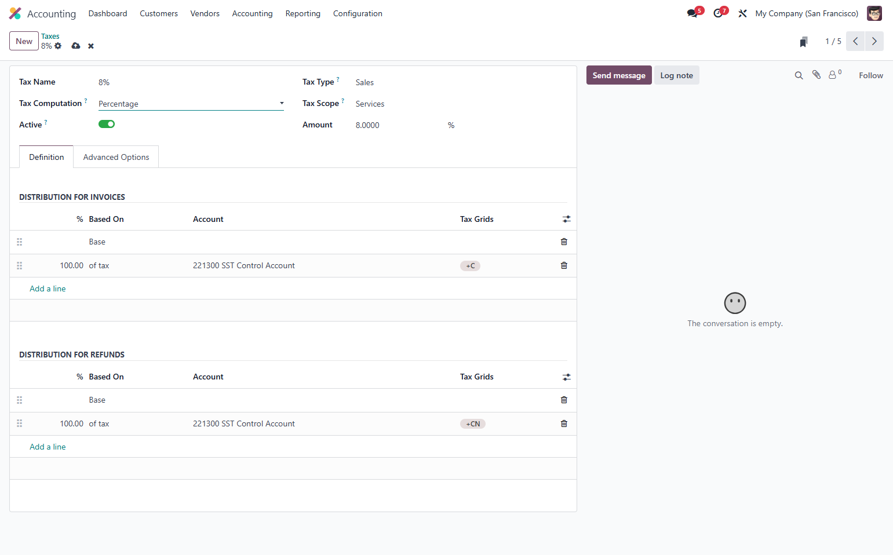Click the Tax Name field
893x555 pixels.
tap(191, 82)
